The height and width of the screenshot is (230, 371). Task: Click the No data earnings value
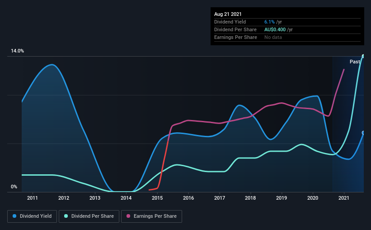coord(273,37)
